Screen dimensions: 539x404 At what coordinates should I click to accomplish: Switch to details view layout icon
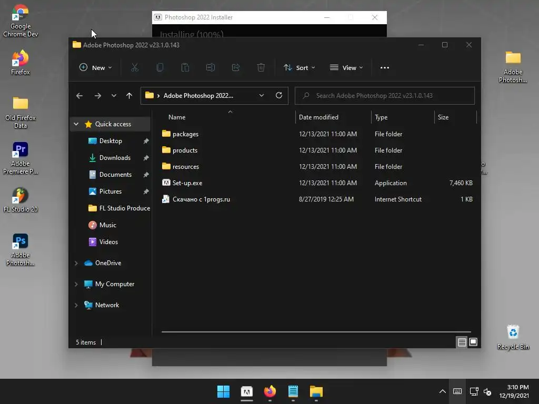(462, 342)
